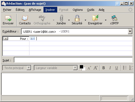Image resolution: width=135 pixels, height=102 pixels.
Task: Click the second empty recipient row
Action: click(67, 48)
